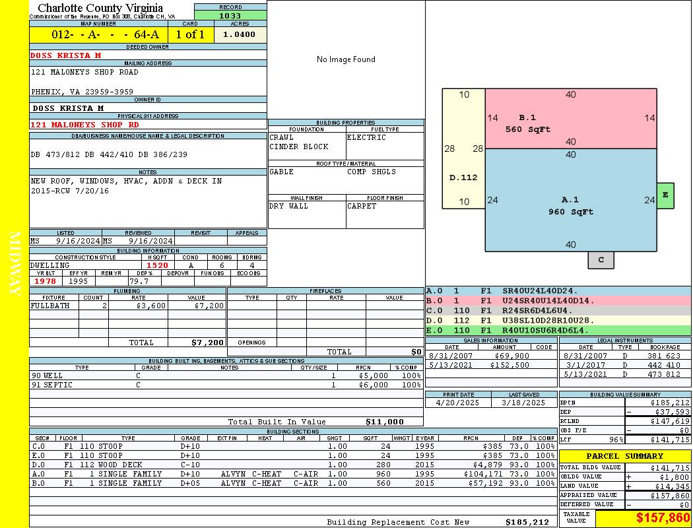693x528 pixels.
Task: Click the LCF 96% value
Action: [616, 440]
